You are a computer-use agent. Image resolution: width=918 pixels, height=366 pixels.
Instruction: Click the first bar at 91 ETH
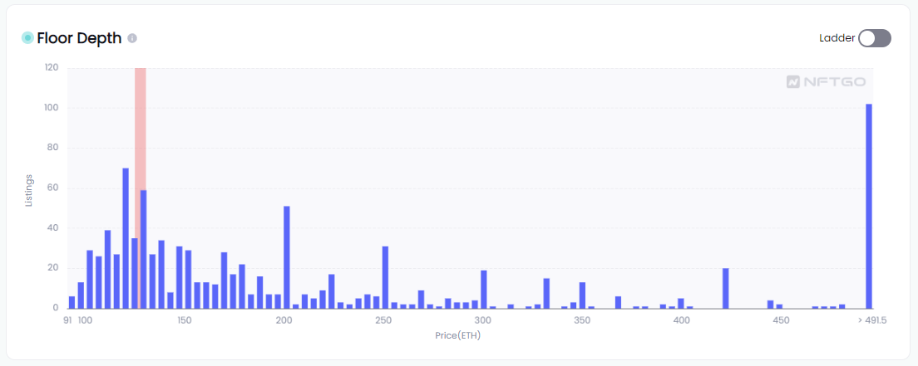[72, 302]
